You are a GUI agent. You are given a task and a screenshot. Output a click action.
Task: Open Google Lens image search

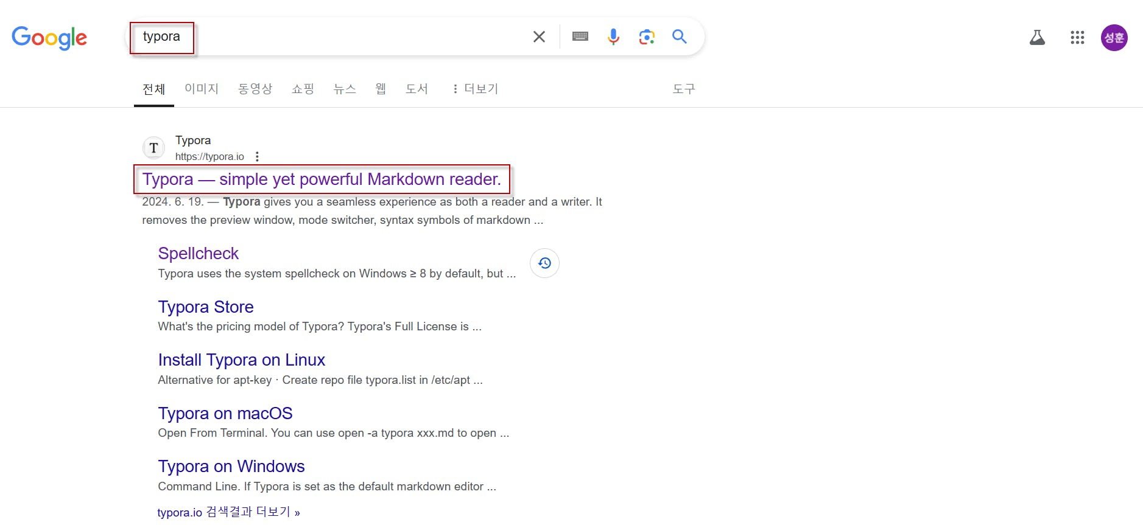click(647, 37)
